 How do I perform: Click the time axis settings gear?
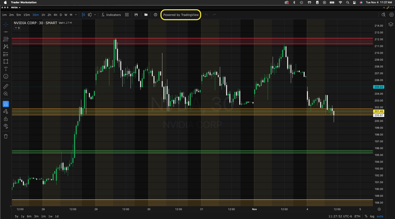pyautogui.click(x=380, y=209)
